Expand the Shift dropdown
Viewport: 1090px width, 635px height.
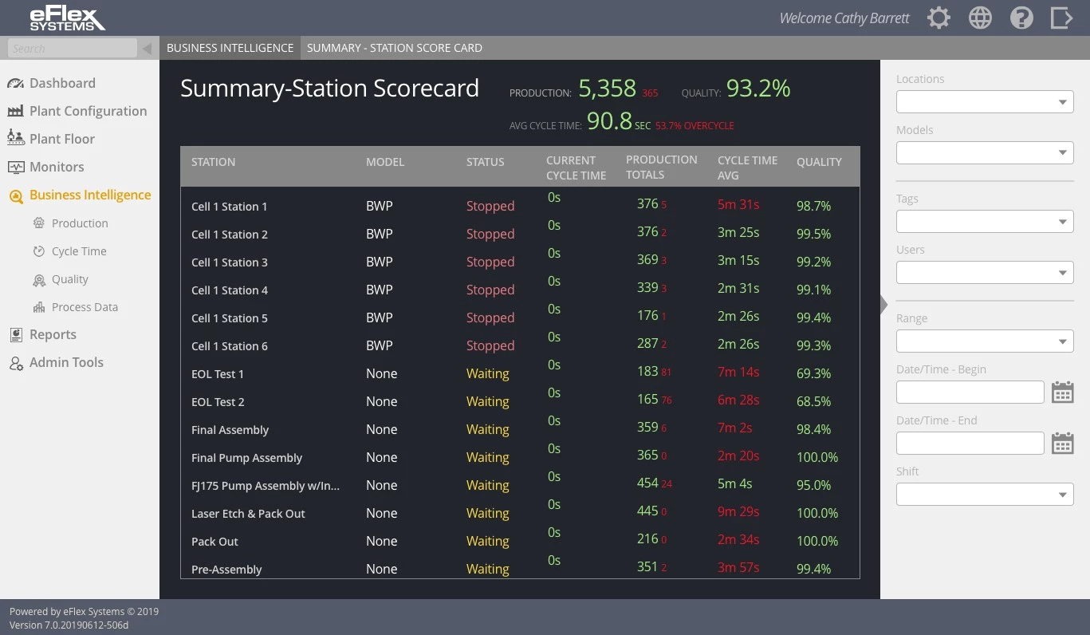click(984, 494)
